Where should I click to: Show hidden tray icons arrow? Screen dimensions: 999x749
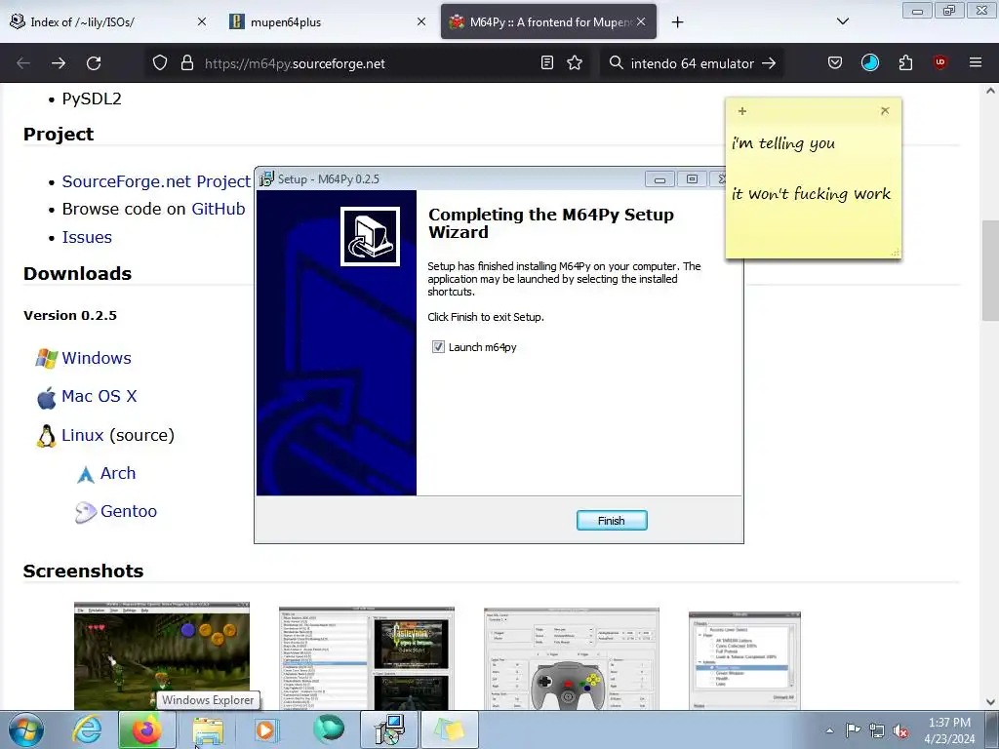click(829, 730)
